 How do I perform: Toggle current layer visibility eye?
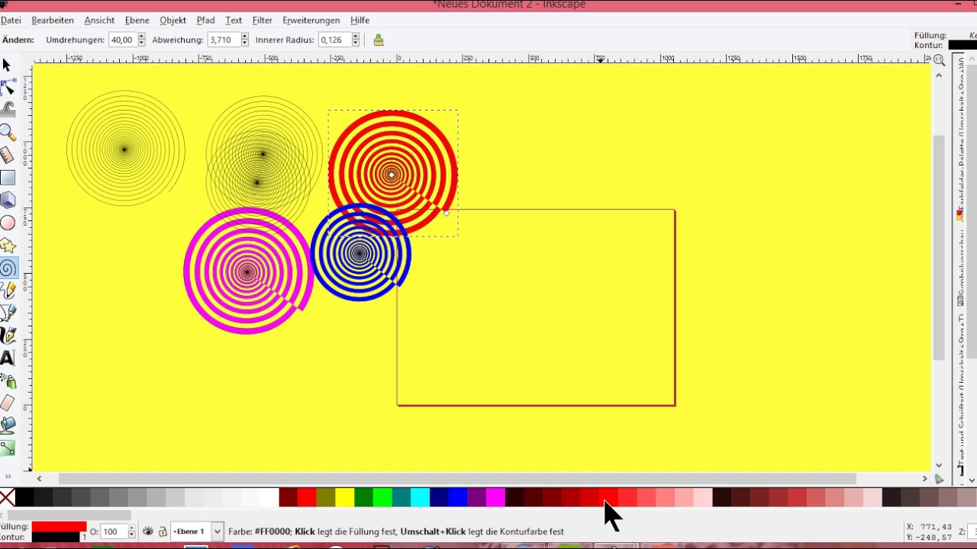coord(148,531)
